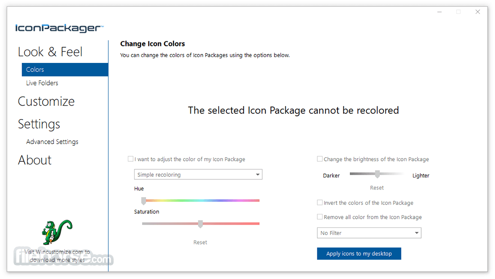The image size is (495, 279).
Task: Click Reset below the Saturation slider
Action: tap(200, 242)
